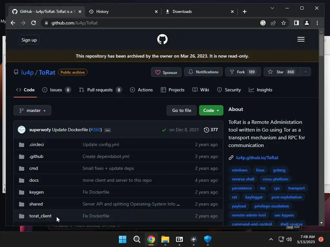Close the Downloads tab

(x=232, y=12)
